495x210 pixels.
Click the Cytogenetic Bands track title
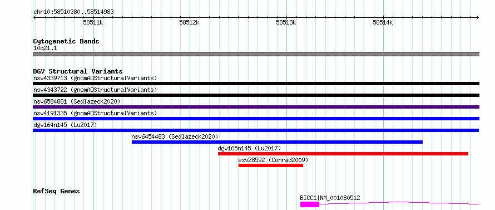click(66, 41)
